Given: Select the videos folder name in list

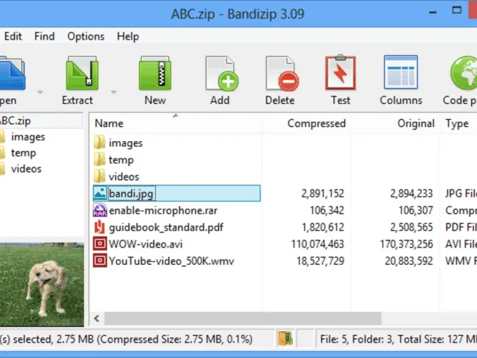Looking at the screenshot, I should click(124, 177).
